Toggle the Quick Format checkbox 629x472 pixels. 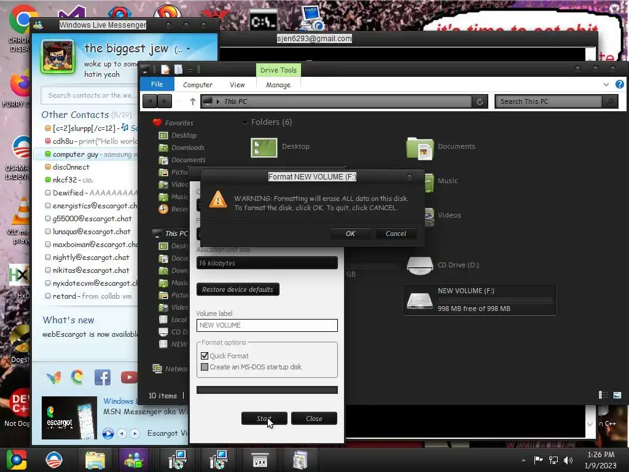tap(205, 356)
